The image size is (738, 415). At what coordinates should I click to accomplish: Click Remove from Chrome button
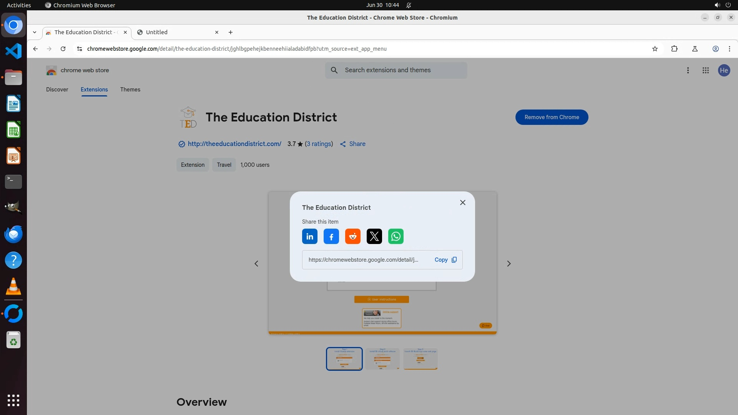click(551, 117)
